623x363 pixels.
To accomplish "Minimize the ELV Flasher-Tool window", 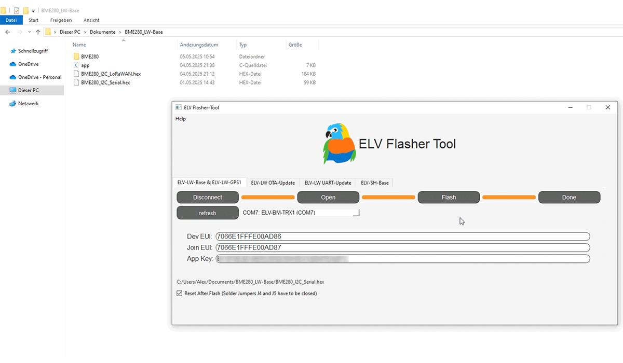I will point(571,107).
